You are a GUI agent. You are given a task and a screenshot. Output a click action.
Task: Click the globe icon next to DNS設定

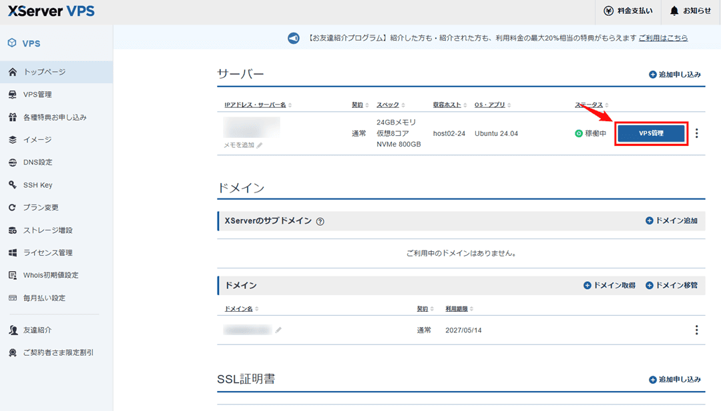coord(13,163)
